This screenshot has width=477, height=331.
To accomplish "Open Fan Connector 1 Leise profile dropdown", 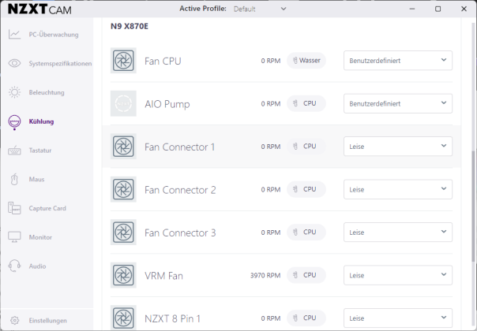I will click(x=397, y=147).
